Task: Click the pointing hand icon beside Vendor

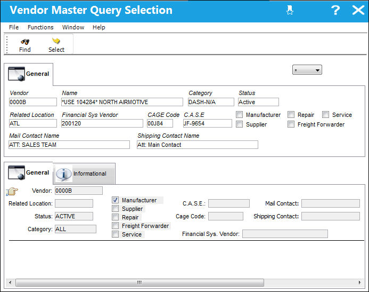Action: coord(12,191)
